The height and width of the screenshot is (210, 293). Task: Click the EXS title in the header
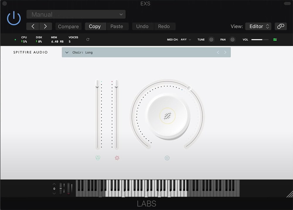(145, 4)
